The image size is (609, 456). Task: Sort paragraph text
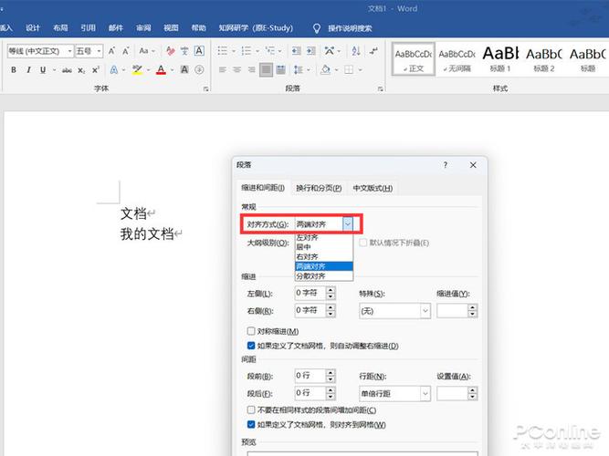coord(356,51)
